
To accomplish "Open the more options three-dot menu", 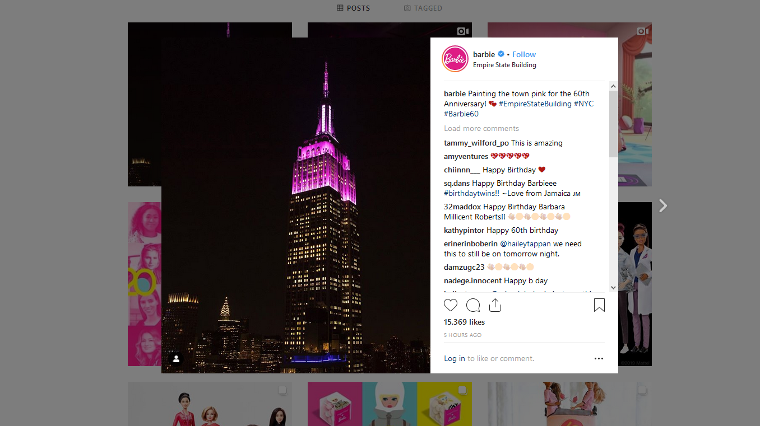I will pos(599,359).
